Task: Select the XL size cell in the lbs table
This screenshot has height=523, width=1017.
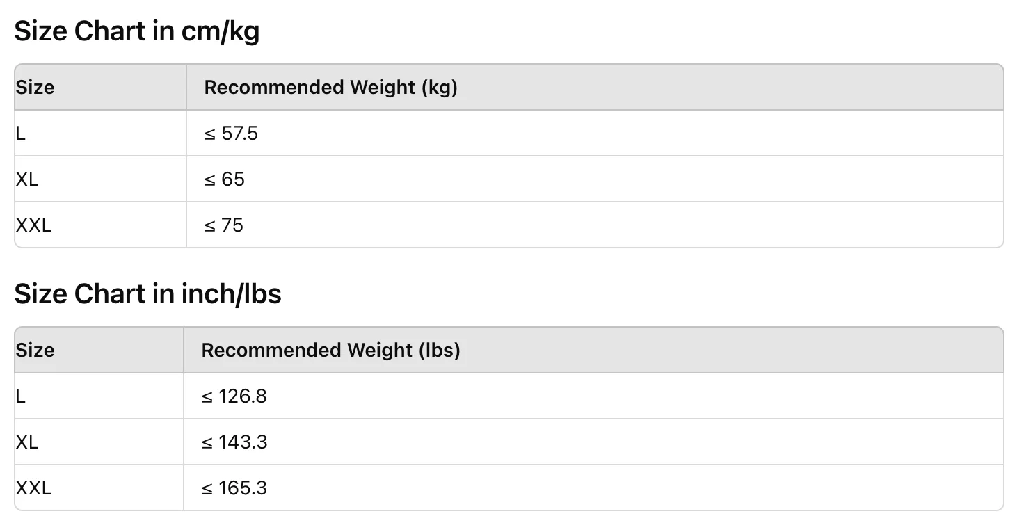Action: (27, 442)
